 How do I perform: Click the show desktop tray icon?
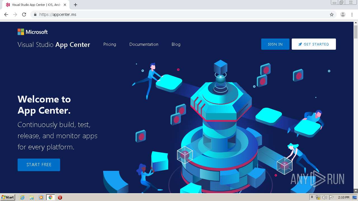(355, 197)
